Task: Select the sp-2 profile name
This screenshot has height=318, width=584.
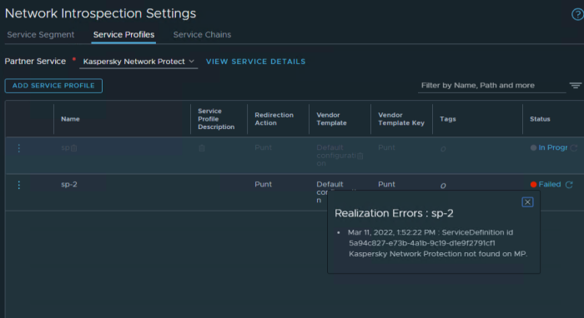Action: coord(69,184)
